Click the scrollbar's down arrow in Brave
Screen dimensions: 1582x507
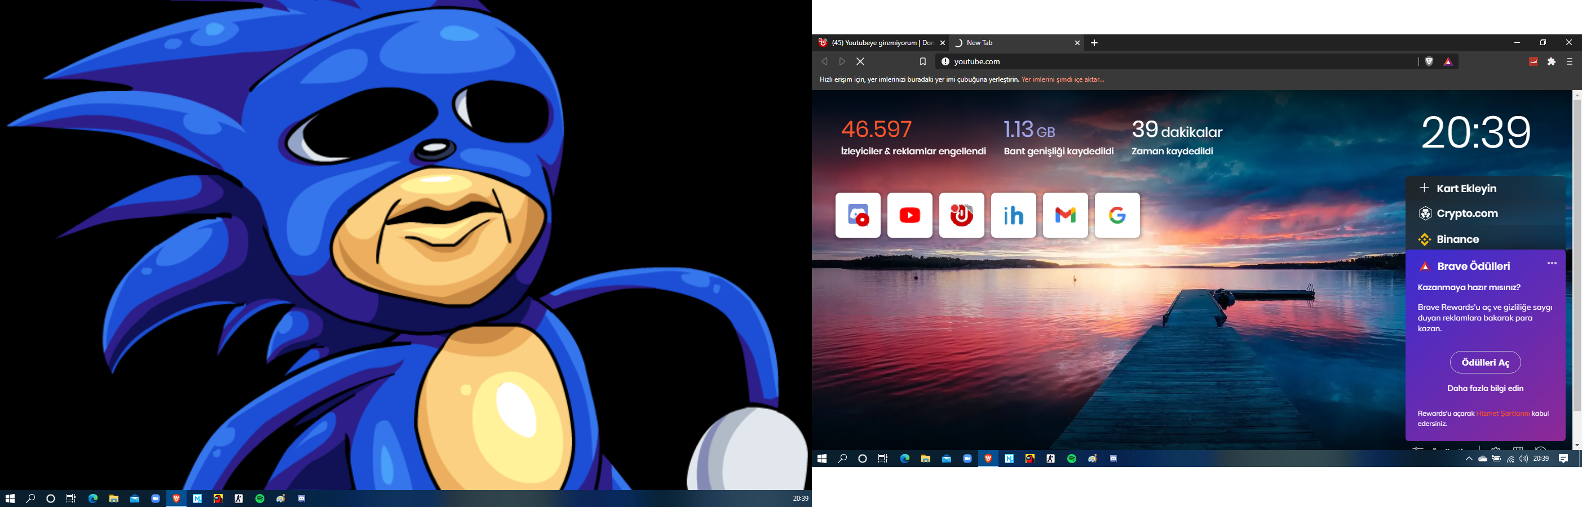pos(1576,445)
